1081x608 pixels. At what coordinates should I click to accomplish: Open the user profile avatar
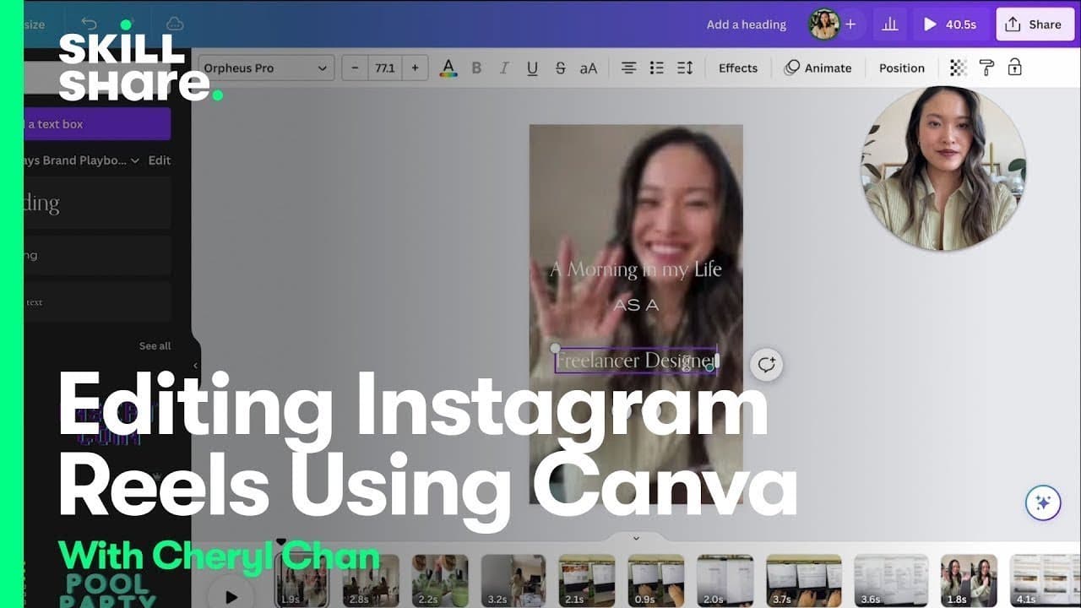(x=823, y=24)
